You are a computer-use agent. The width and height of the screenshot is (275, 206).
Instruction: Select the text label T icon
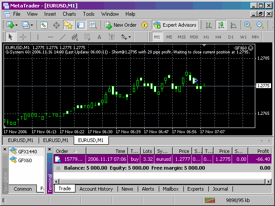click(111, 37)
